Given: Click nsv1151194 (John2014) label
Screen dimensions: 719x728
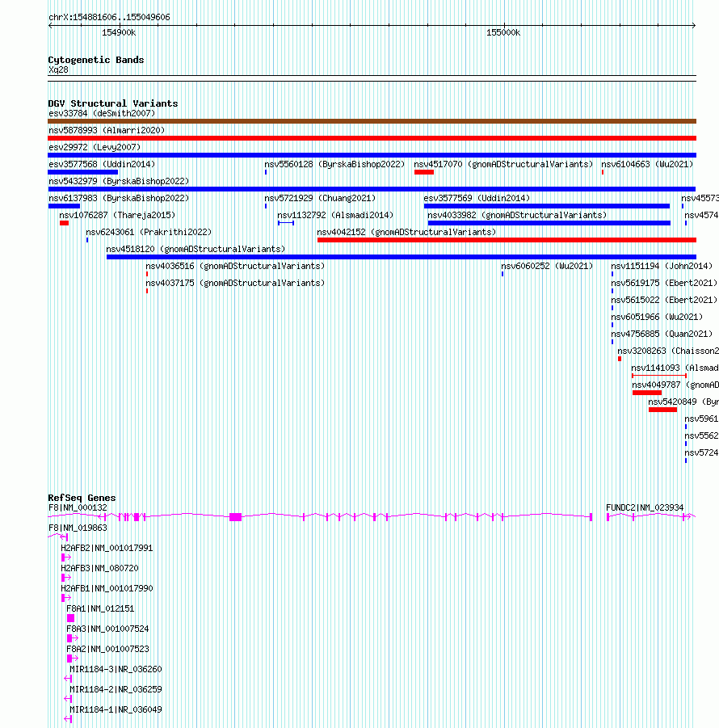Looking at the screenshot, I should pyautogui.click(x=662, y=266).
